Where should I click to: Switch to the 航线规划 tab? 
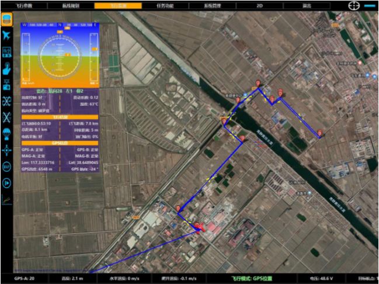tap(69, 5)
